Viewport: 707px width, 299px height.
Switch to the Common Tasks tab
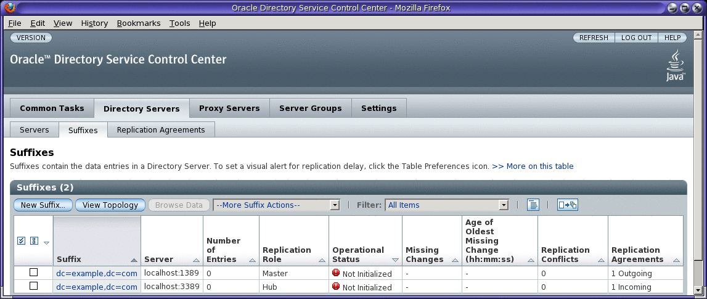tap(52, 109)
